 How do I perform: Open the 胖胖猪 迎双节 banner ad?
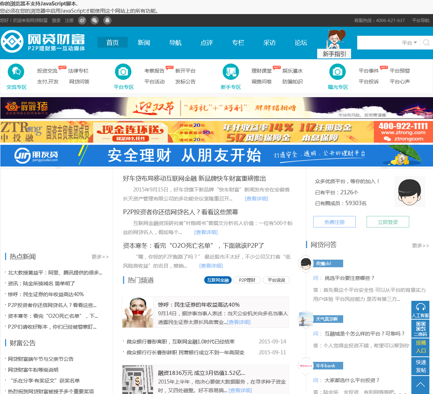[216, 108]
